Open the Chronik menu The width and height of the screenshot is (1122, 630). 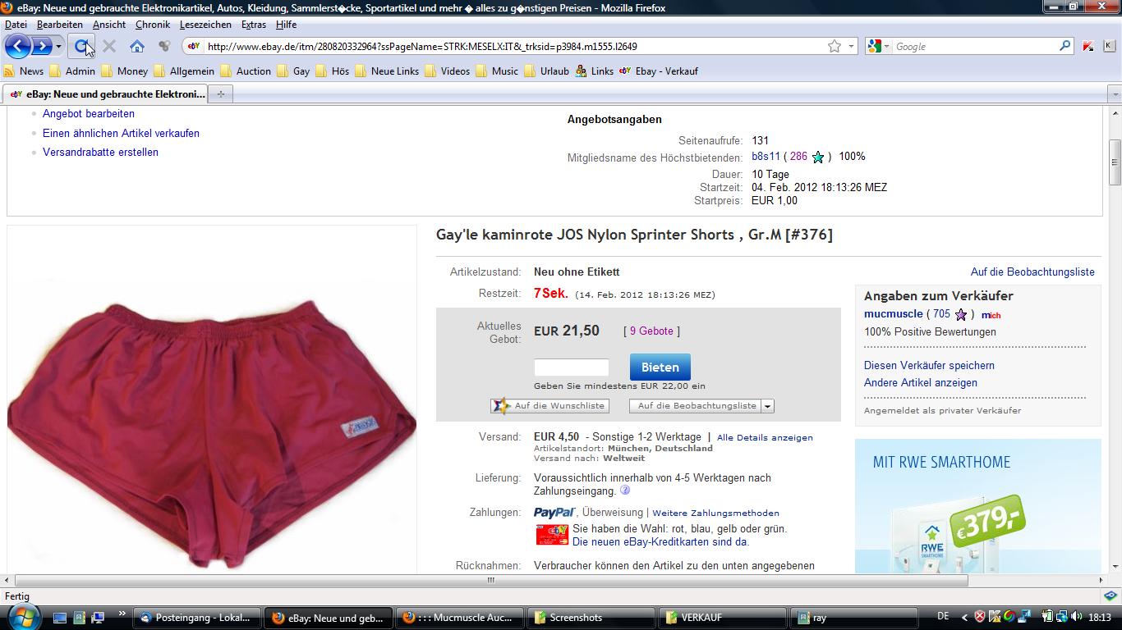click(152, 25)
